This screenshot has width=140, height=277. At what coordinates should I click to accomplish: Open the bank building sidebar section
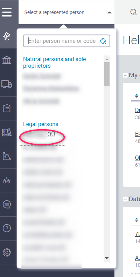7,60
